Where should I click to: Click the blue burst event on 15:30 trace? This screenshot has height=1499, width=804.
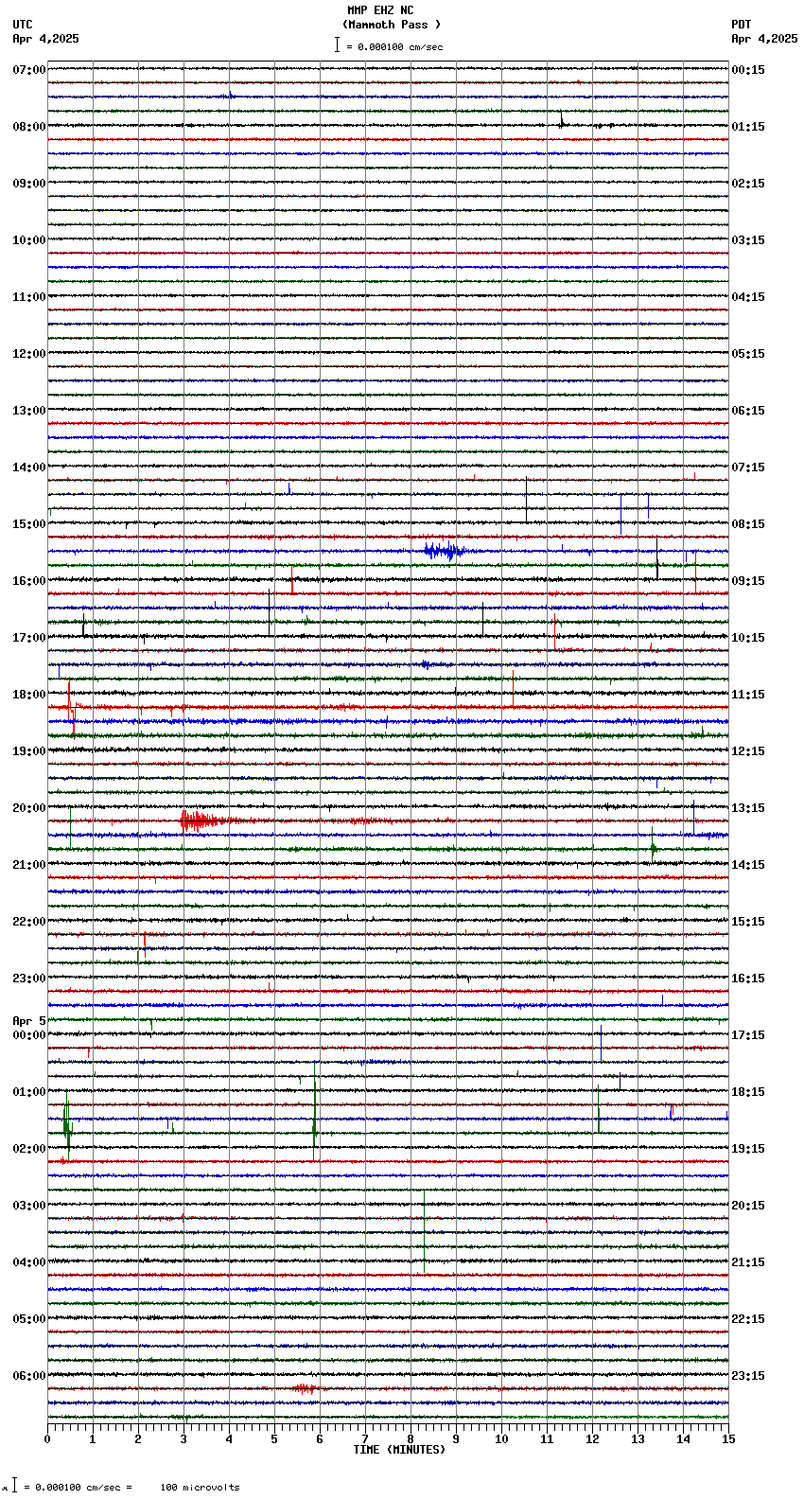coord(444,551)
